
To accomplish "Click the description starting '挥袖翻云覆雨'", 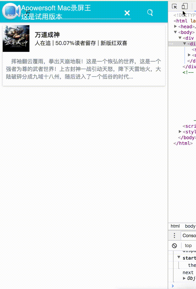I will [84, 69].
